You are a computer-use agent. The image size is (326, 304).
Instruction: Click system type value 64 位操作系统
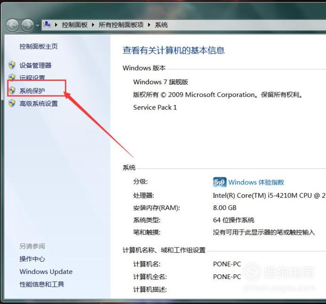point(234,220)
